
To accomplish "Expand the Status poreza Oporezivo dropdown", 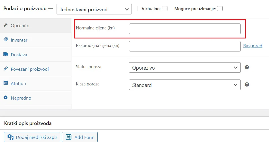I will pyautogui.click(x=185, y=67).
